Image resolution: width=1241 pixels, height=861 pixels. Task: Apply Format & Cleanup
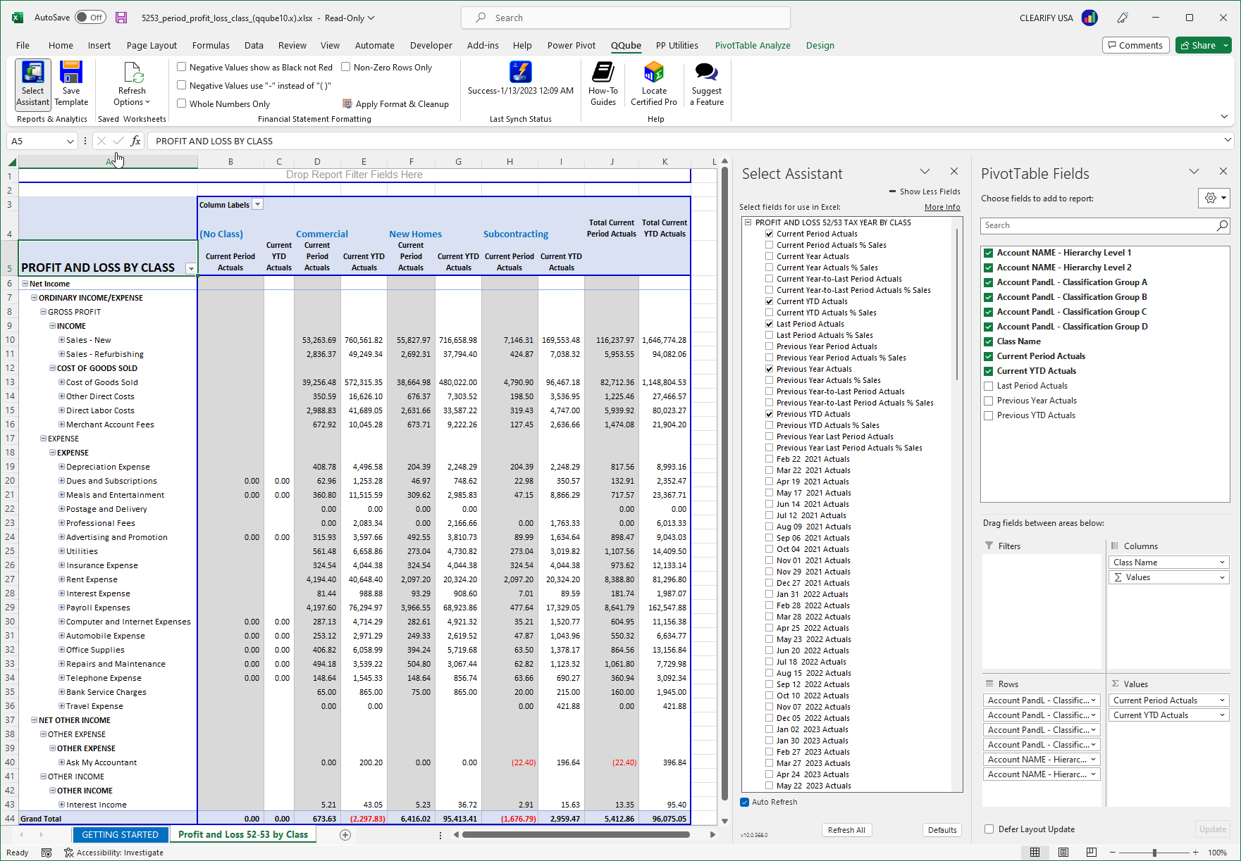396,103
